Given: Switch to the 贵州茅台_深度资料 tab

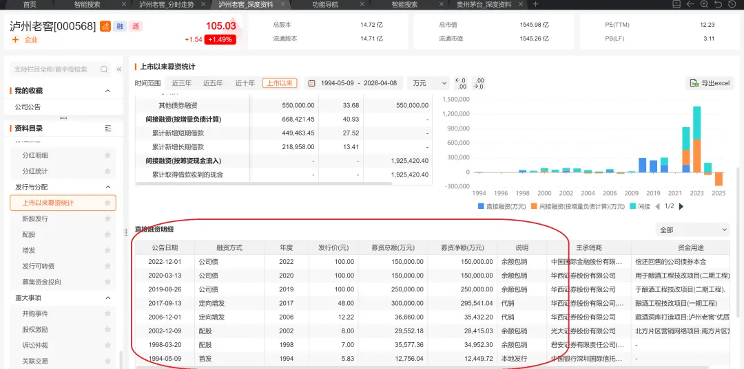Looking at the screenshot, I should point(484,4).
